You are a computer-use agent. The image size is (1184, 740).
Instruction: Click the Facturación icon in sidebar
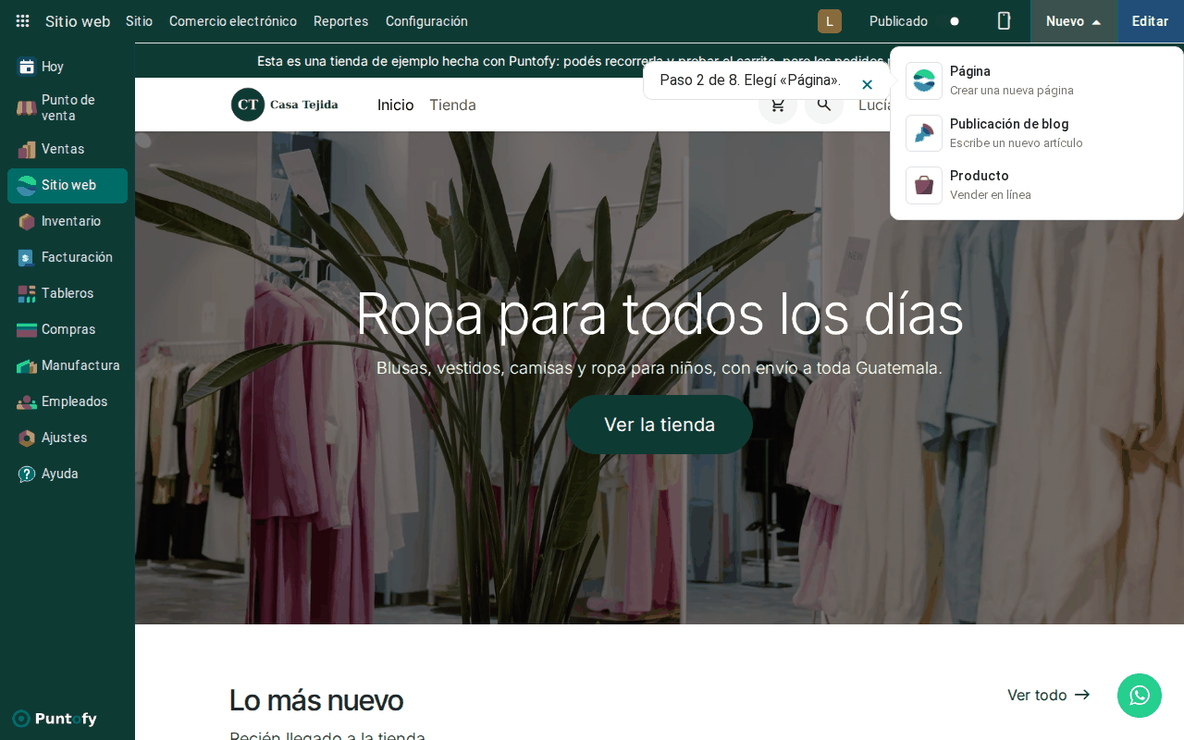point(27,257)
